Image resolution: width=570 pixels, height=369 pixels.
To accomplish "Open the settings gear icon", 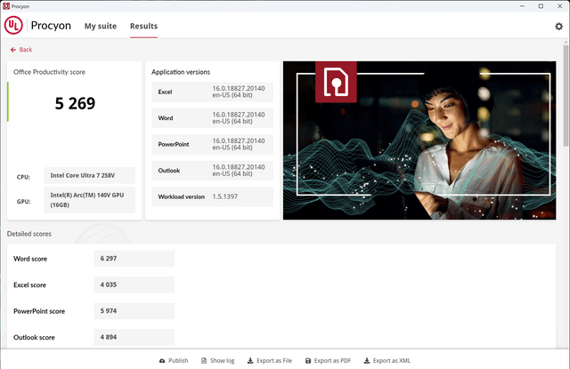I will tap(558, 26).
